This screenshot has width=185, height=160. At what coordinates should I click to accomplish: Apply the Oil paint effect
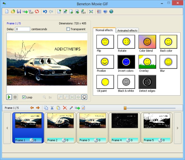105,82
